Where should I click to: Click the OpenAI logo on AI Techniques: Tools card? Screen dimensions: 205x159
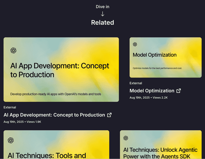(11, 140)
